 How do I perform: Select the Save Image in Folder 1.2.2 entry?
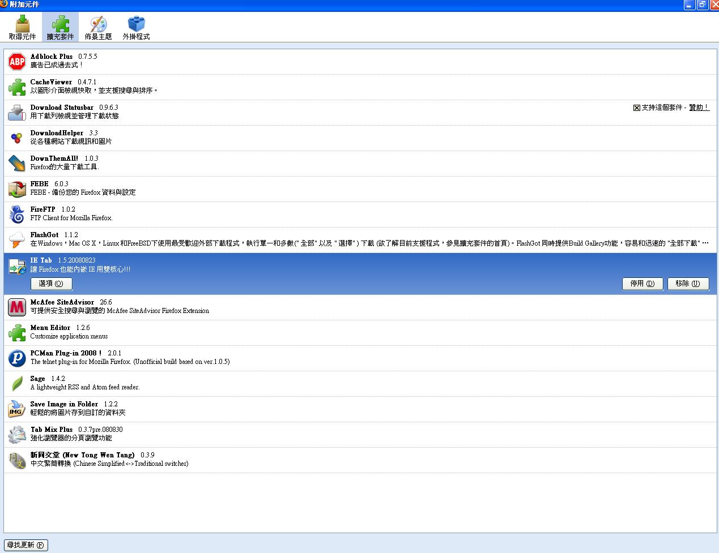[360, 409]
